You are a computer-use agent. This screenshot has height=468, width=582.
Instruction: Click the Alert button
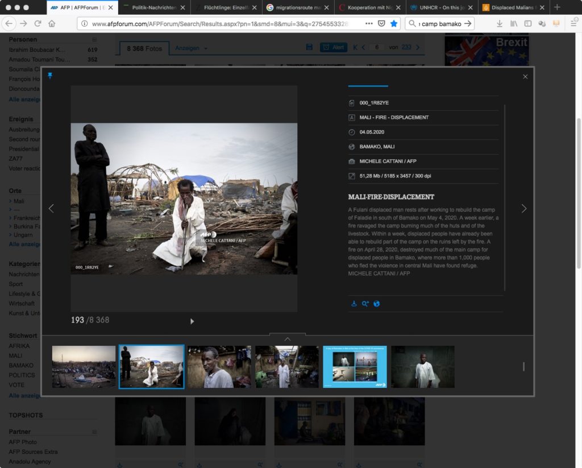click(x=334, y=48)
